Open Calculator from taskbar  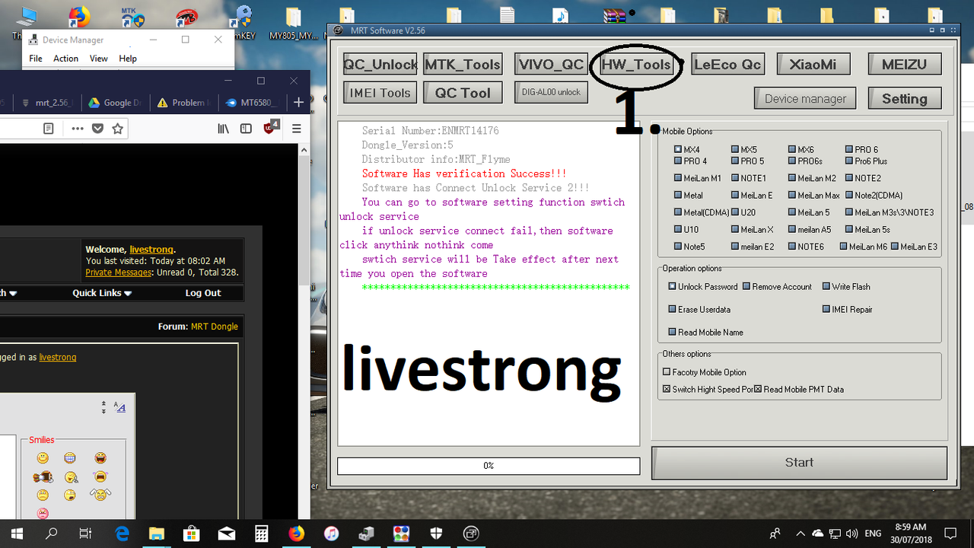coord(262,533)
